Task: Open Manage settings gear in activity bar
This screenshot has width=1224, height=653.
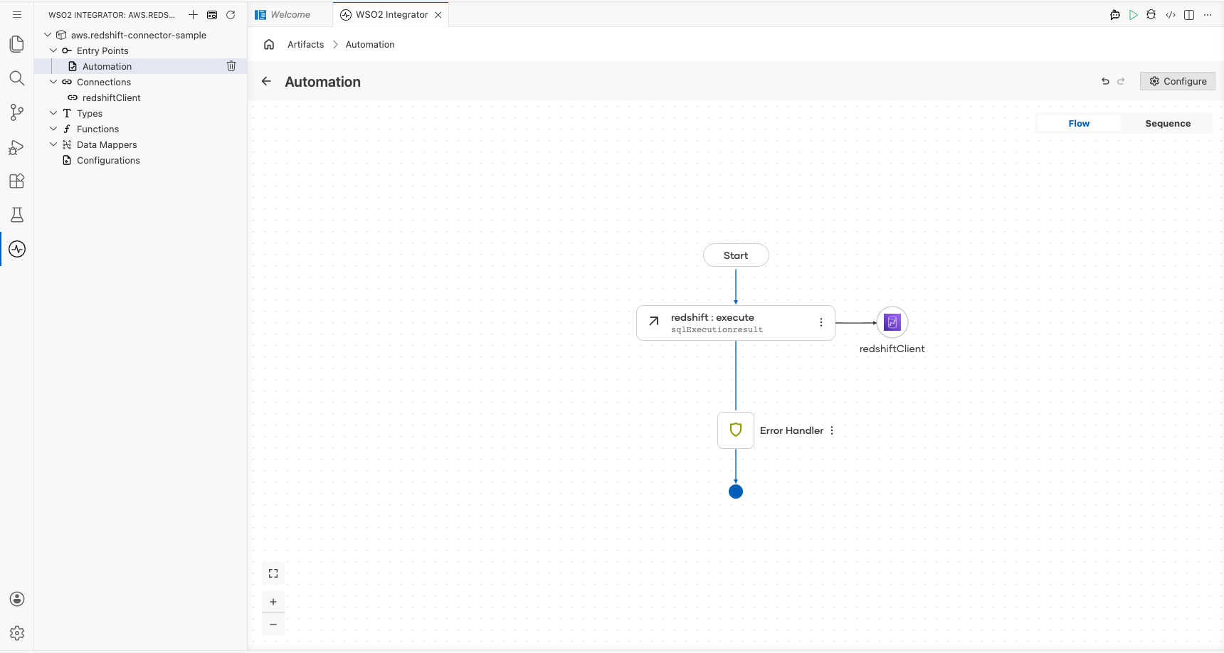Action: [17, 633]
